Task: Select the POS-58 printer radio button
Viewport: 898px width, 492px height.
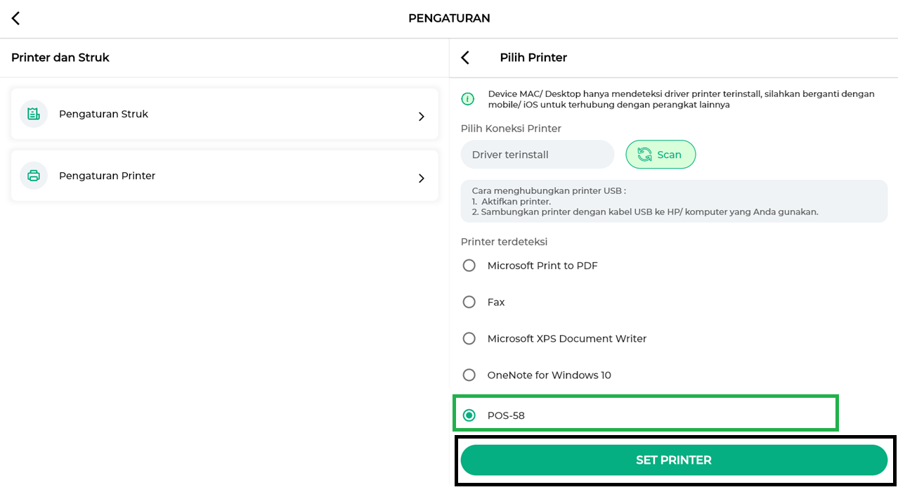Action: [x=469, y=415]
